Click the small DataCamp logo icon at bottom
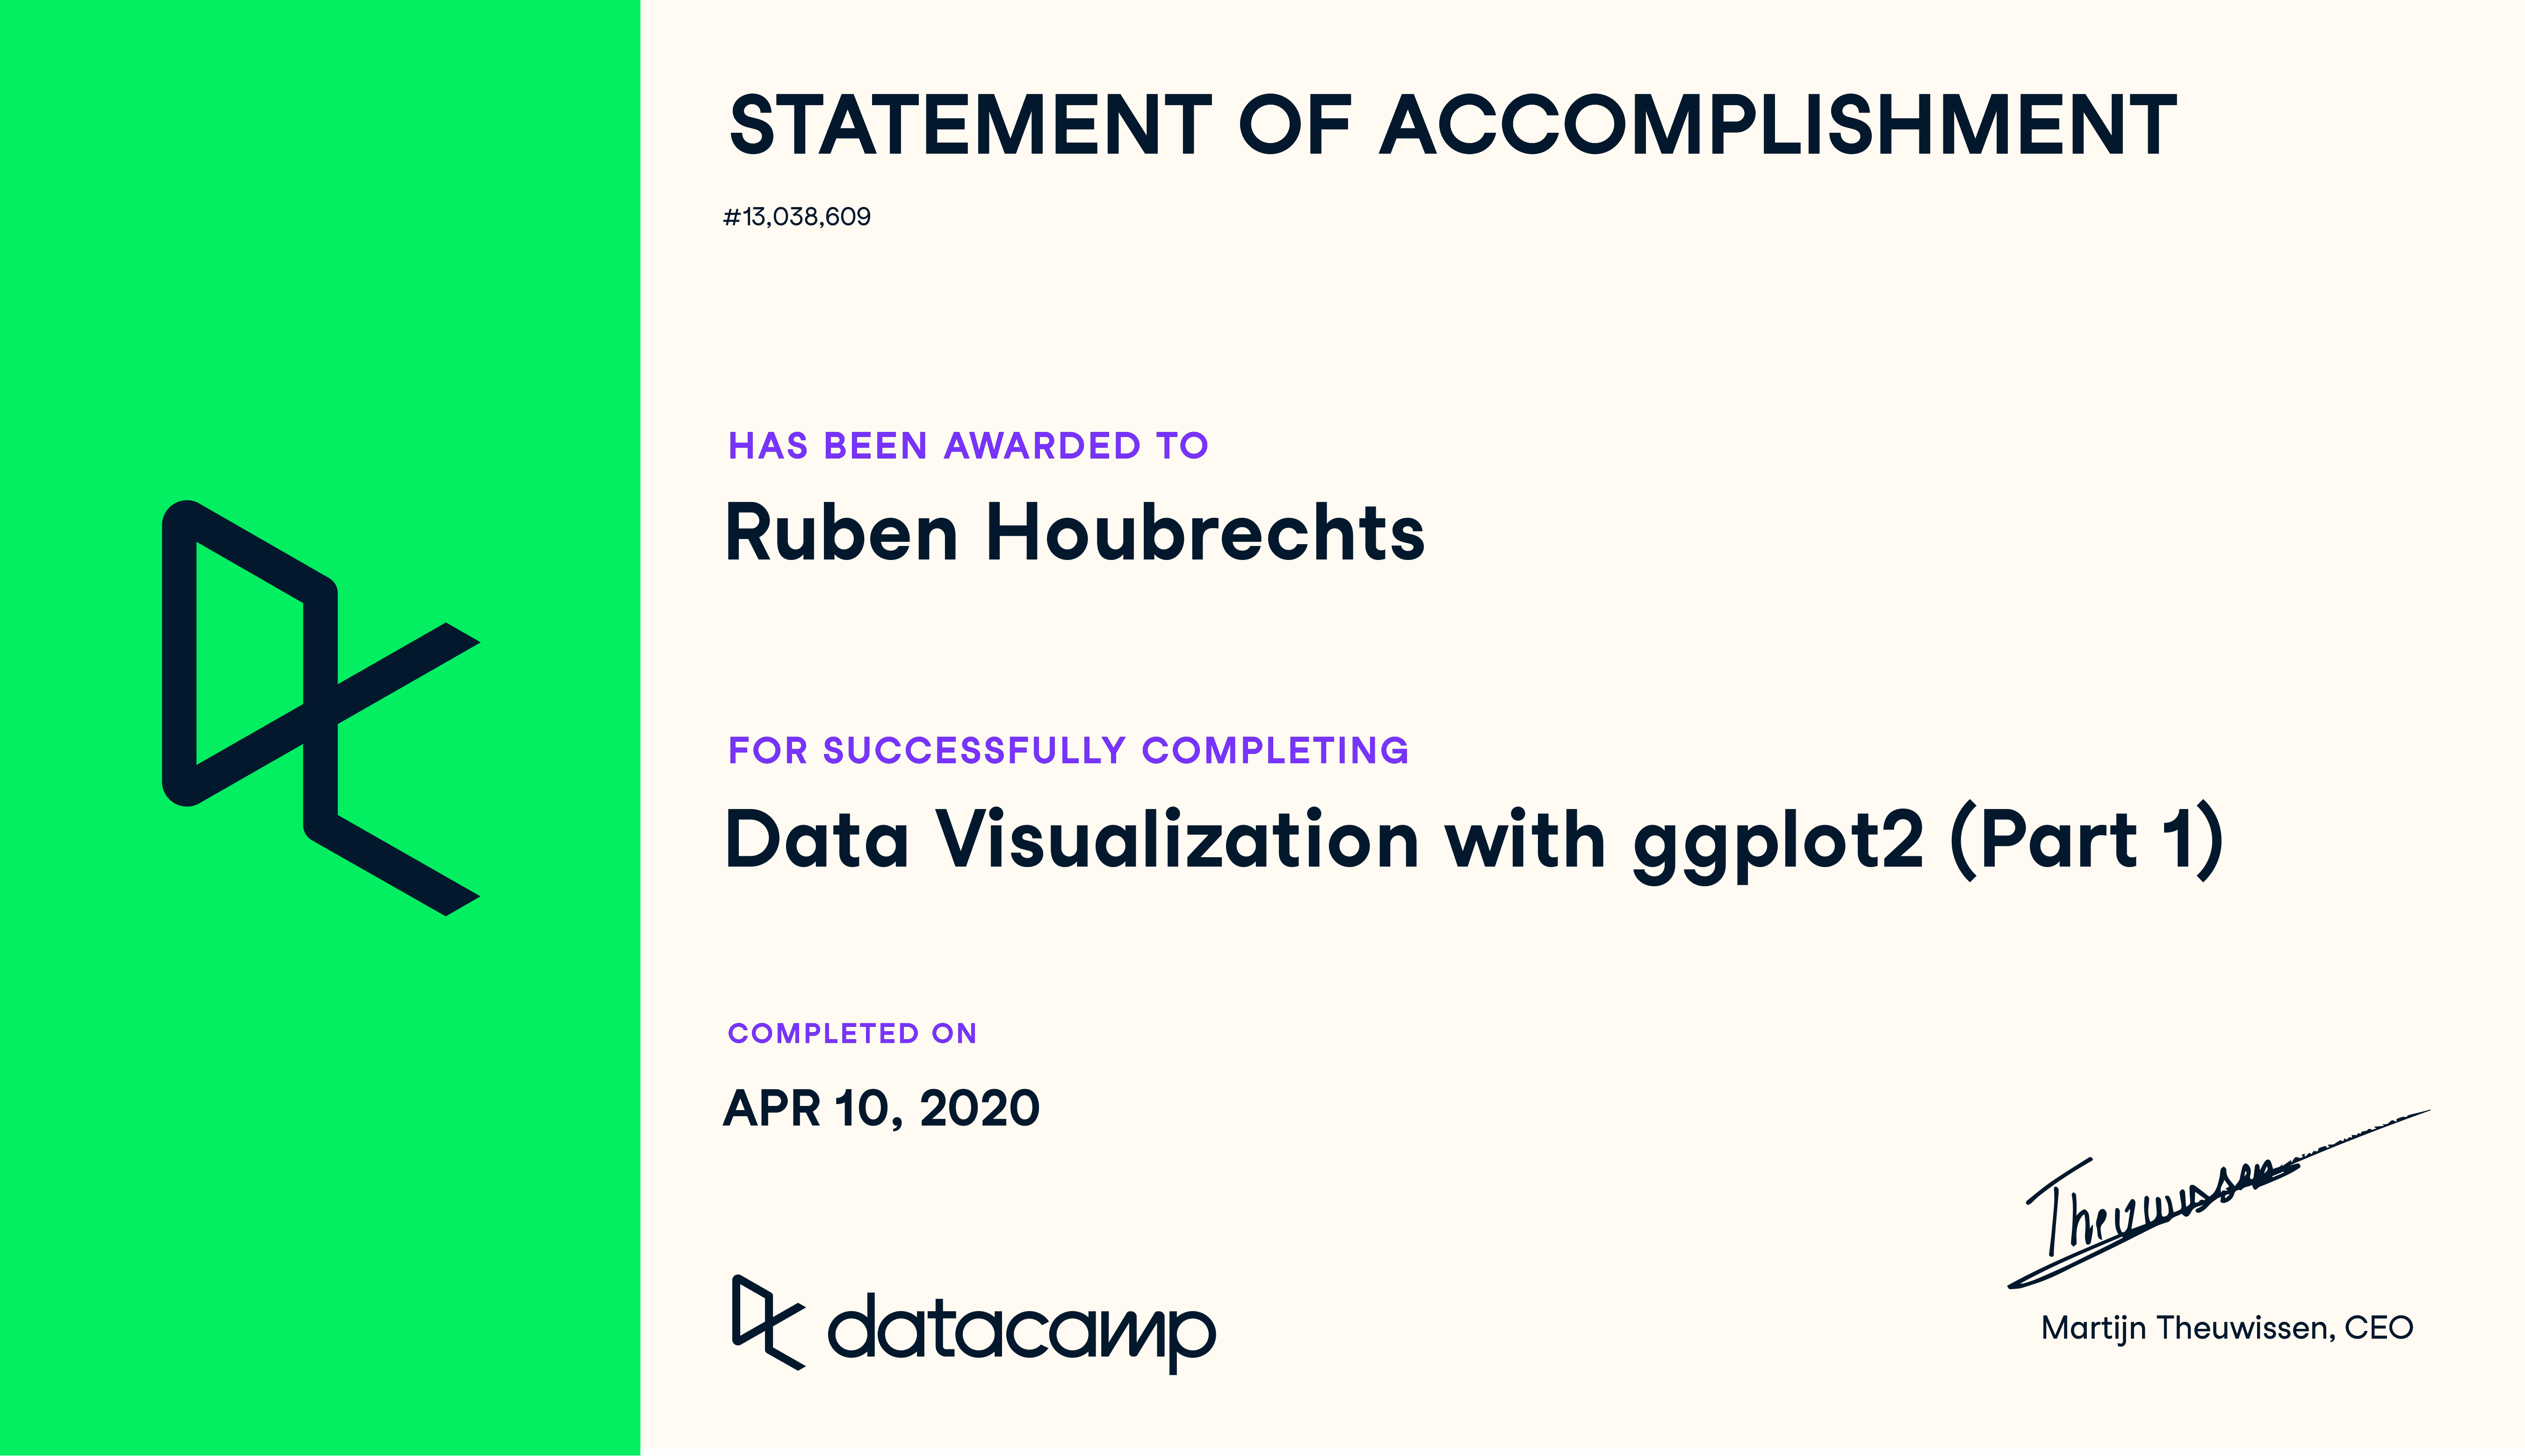Screen dimensions: 2525x1456 (768, 1322)
